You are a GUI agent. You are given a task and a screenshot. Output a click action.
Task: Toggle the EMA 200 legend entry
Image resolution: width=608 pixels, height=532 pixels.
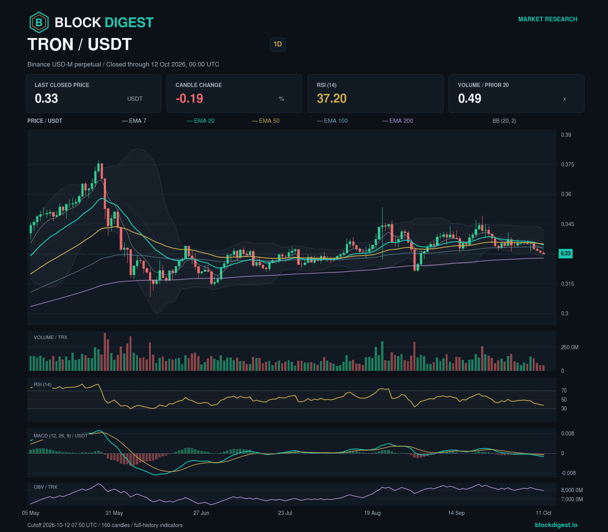pyautogui.click(x=397, y=121)
